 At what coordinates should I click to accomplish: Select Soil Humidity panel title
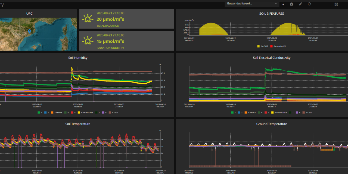(x=78, y=58)
